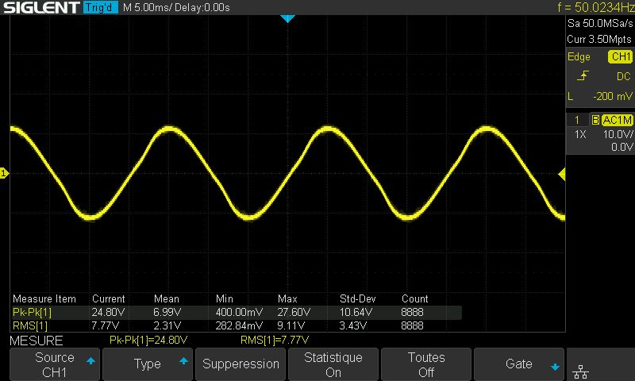Image resolution: width=635 pixels, height=381 pixels.
Task: Select the RMS[1] measurement row label
Action: click(30, 325)
